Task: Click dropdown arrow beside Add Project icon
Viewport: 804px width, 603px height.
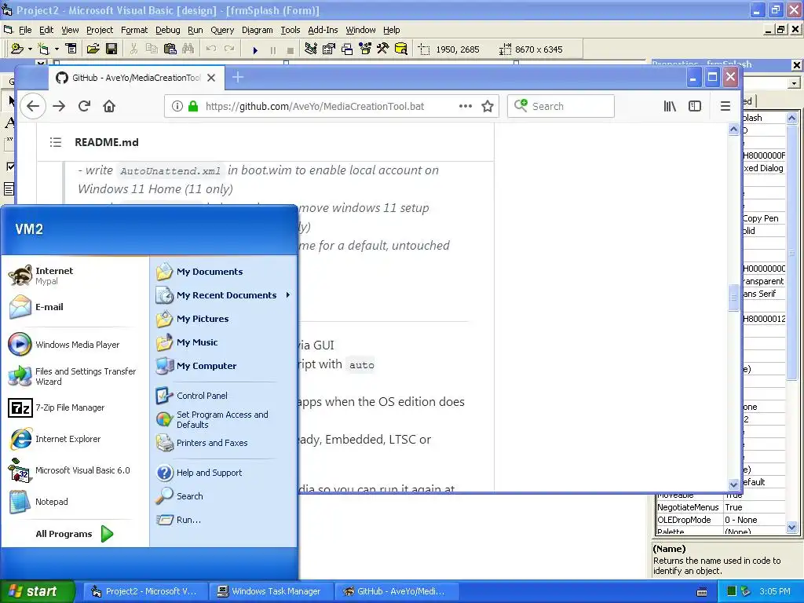Action: click(30, 49)
